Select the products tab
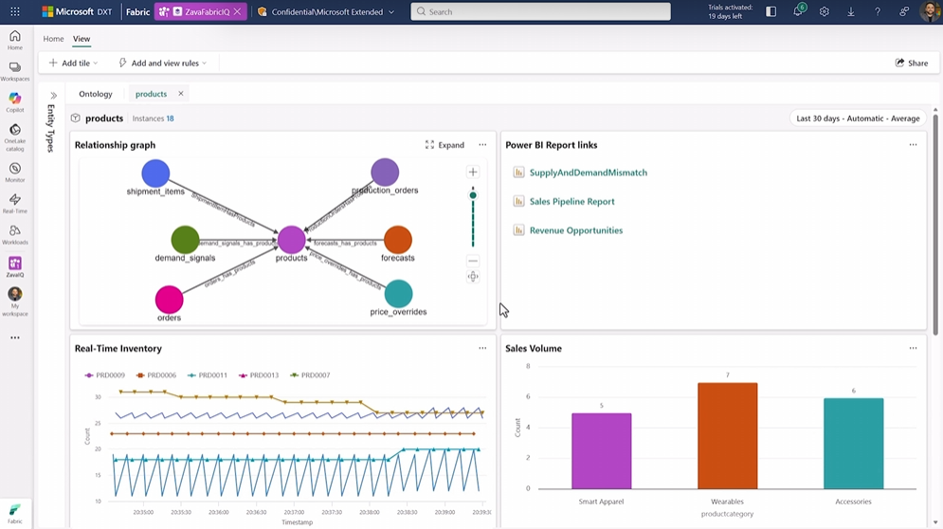Screen dimensions: 943x529 point(151,94)
